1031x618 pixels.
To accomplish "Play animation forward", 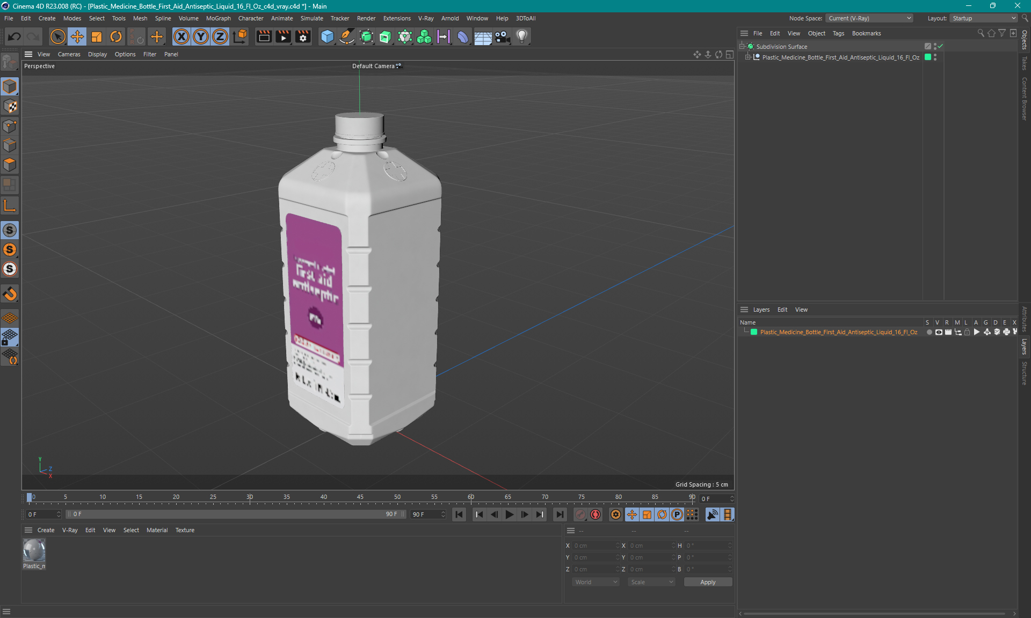I will (510, 514).
